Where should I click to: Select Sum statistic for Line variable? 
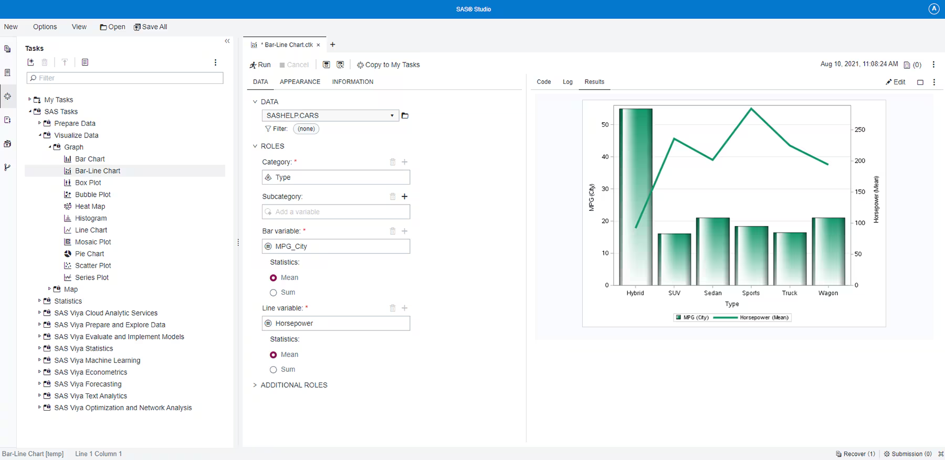tap(274, 370)
